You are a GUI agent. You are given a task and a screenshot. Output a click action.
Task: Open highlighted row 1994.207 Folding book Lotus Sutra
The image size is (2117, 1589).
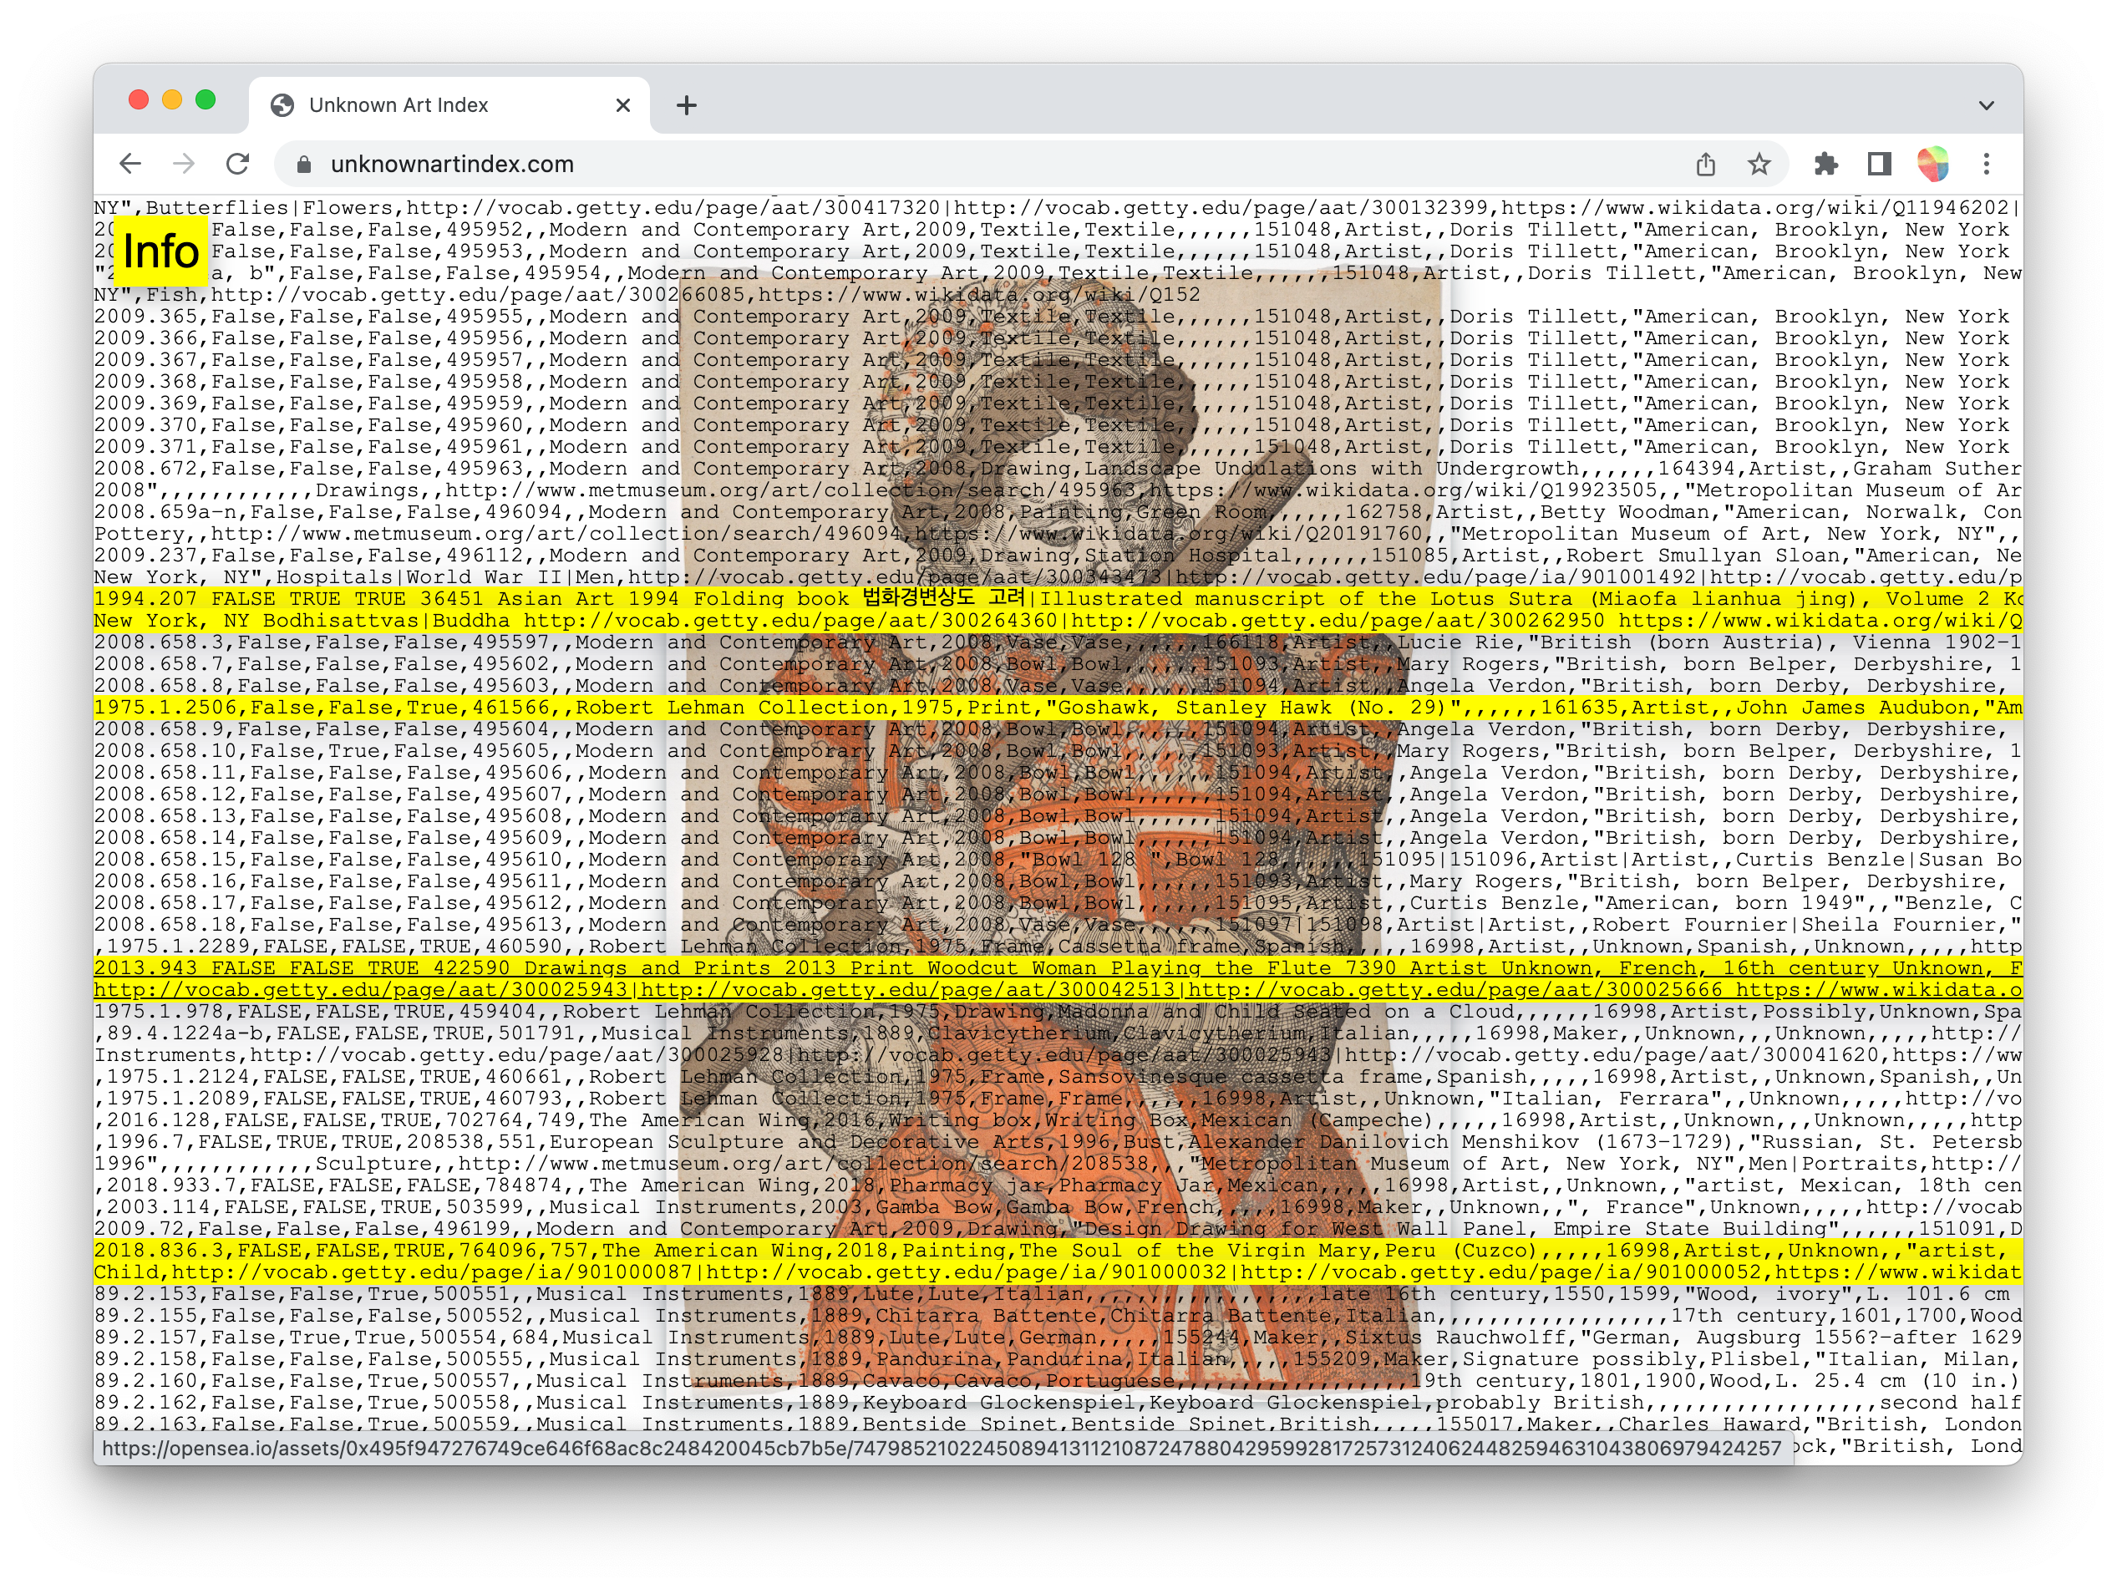coord(1058,609)
